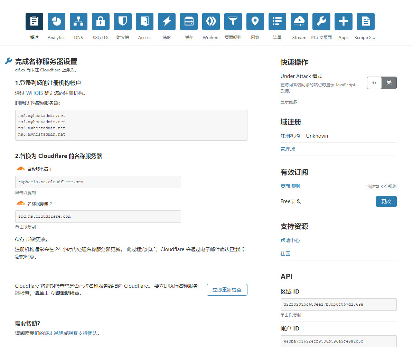Open the 页面规则 subscription link

pos(290,186)
